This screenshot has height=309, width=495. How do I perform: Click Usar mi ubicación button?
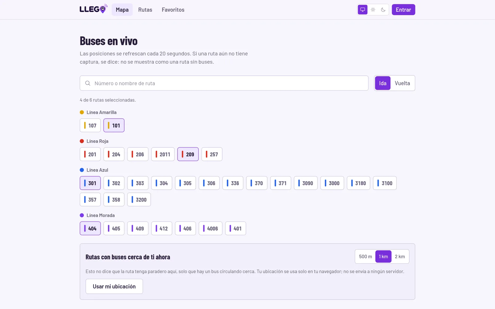(x=114, y=286)
